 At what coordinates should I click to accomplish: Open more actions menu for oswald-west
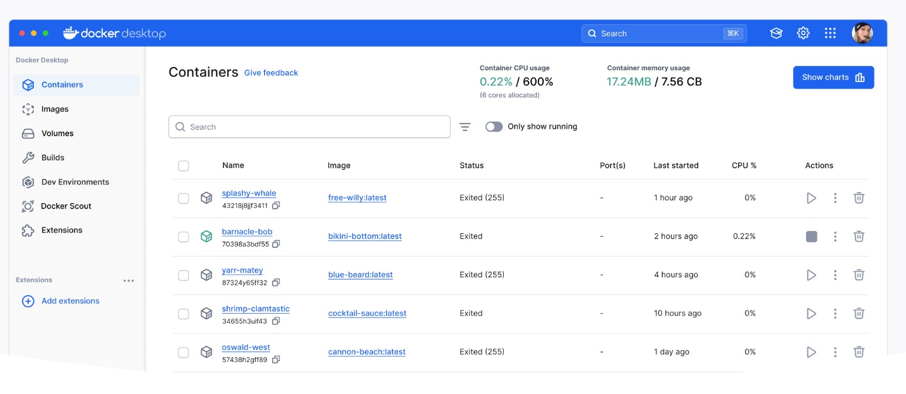tap(835, 352)
